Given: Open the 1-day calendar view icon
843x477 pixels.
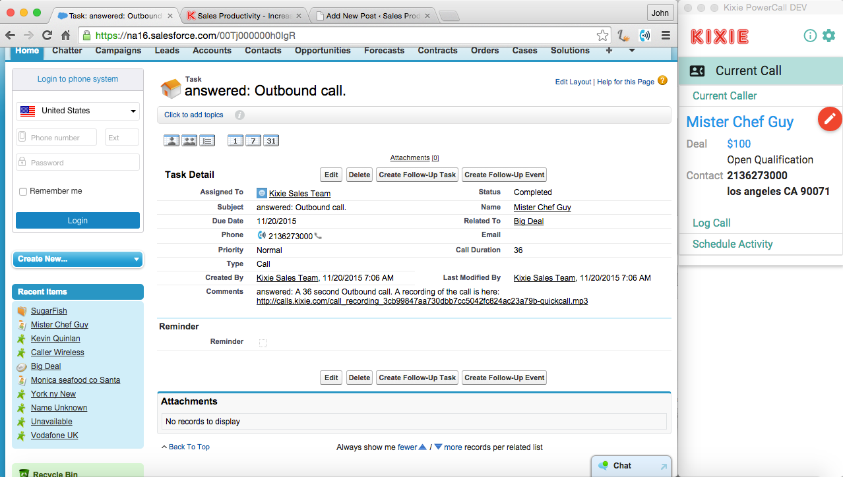Looking at the screenshot, I should tap(235, 140).
